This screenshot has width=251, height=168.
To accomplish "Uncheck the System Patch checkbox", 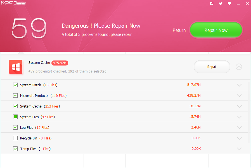I will pyautogui.click(x=15, y=85).
